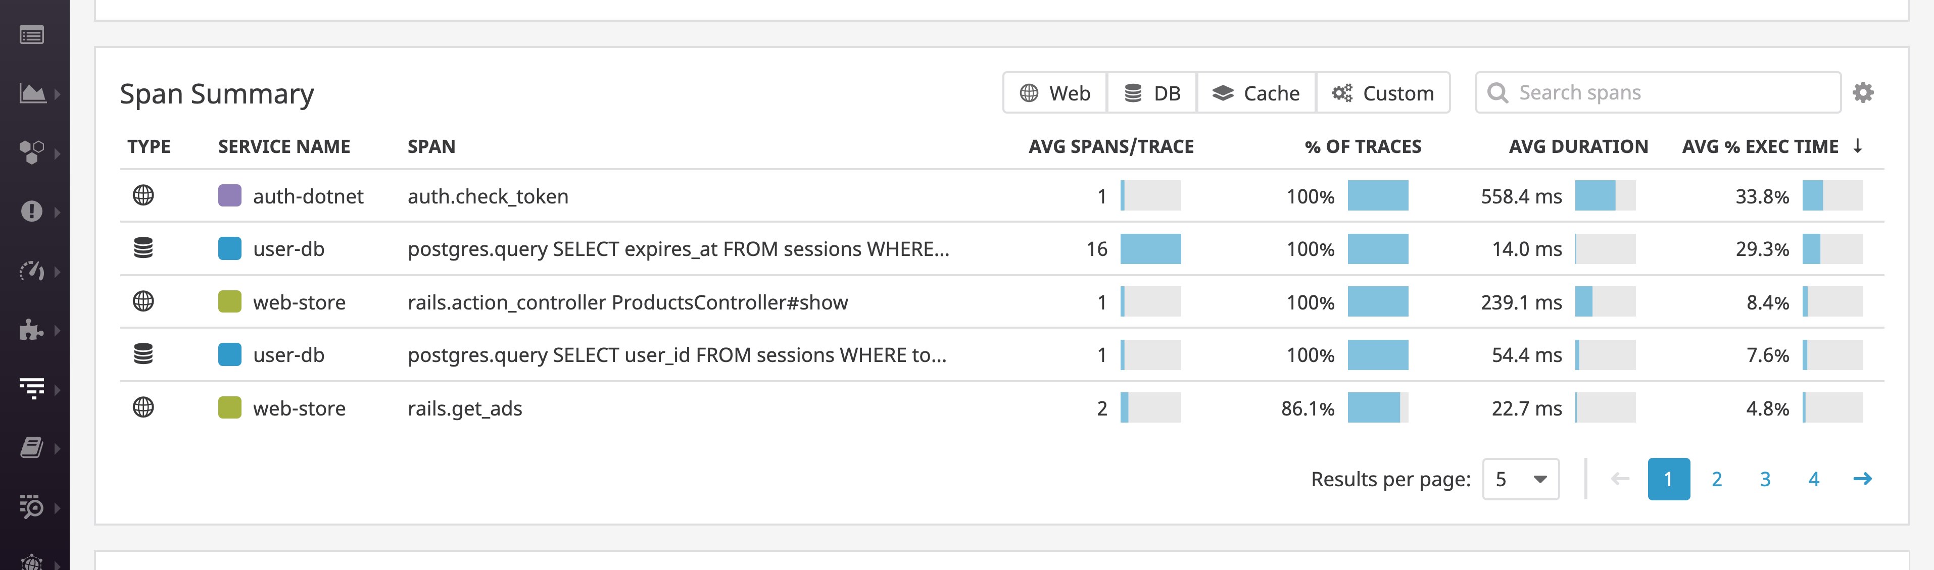Open the notebooks sidebar icon
The width and height of the screenshot is (1934, 570).
[x=31, y=448]
